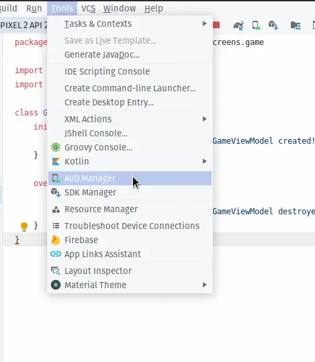Image resolution: width=315 pixels, height=362 pixels.
Task: Click 'creens.game' package text in editor
Action: click(x=238, y=42)
